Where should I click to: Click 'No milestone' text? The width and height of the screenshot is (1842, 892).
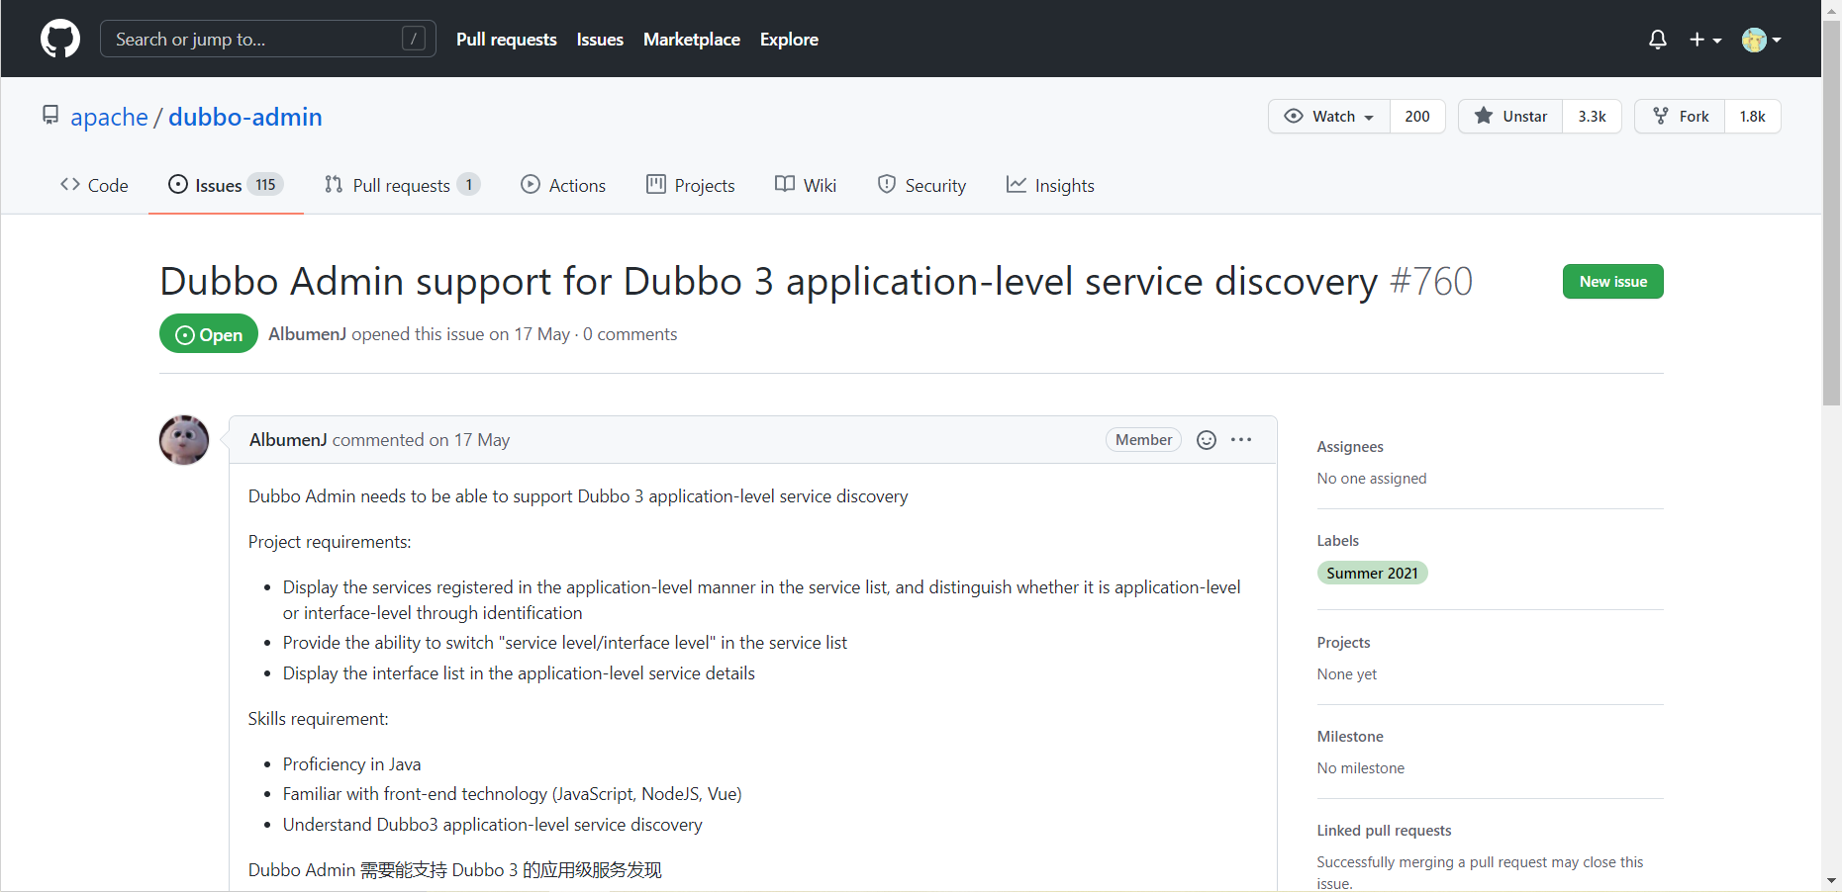1361,768
